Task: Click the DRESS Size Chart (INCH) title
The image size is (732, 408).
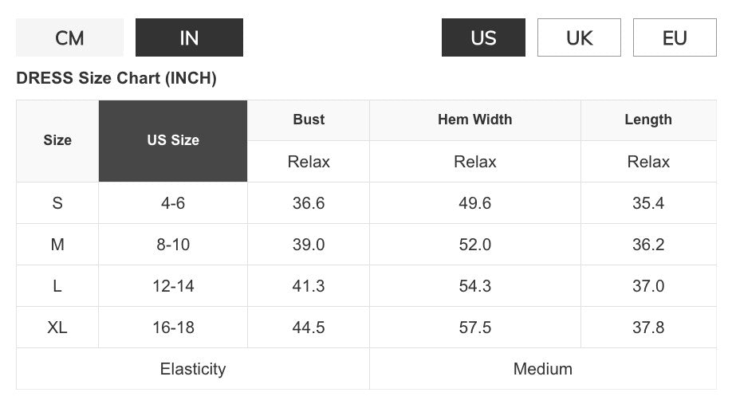Action: (x=116, y=78)
